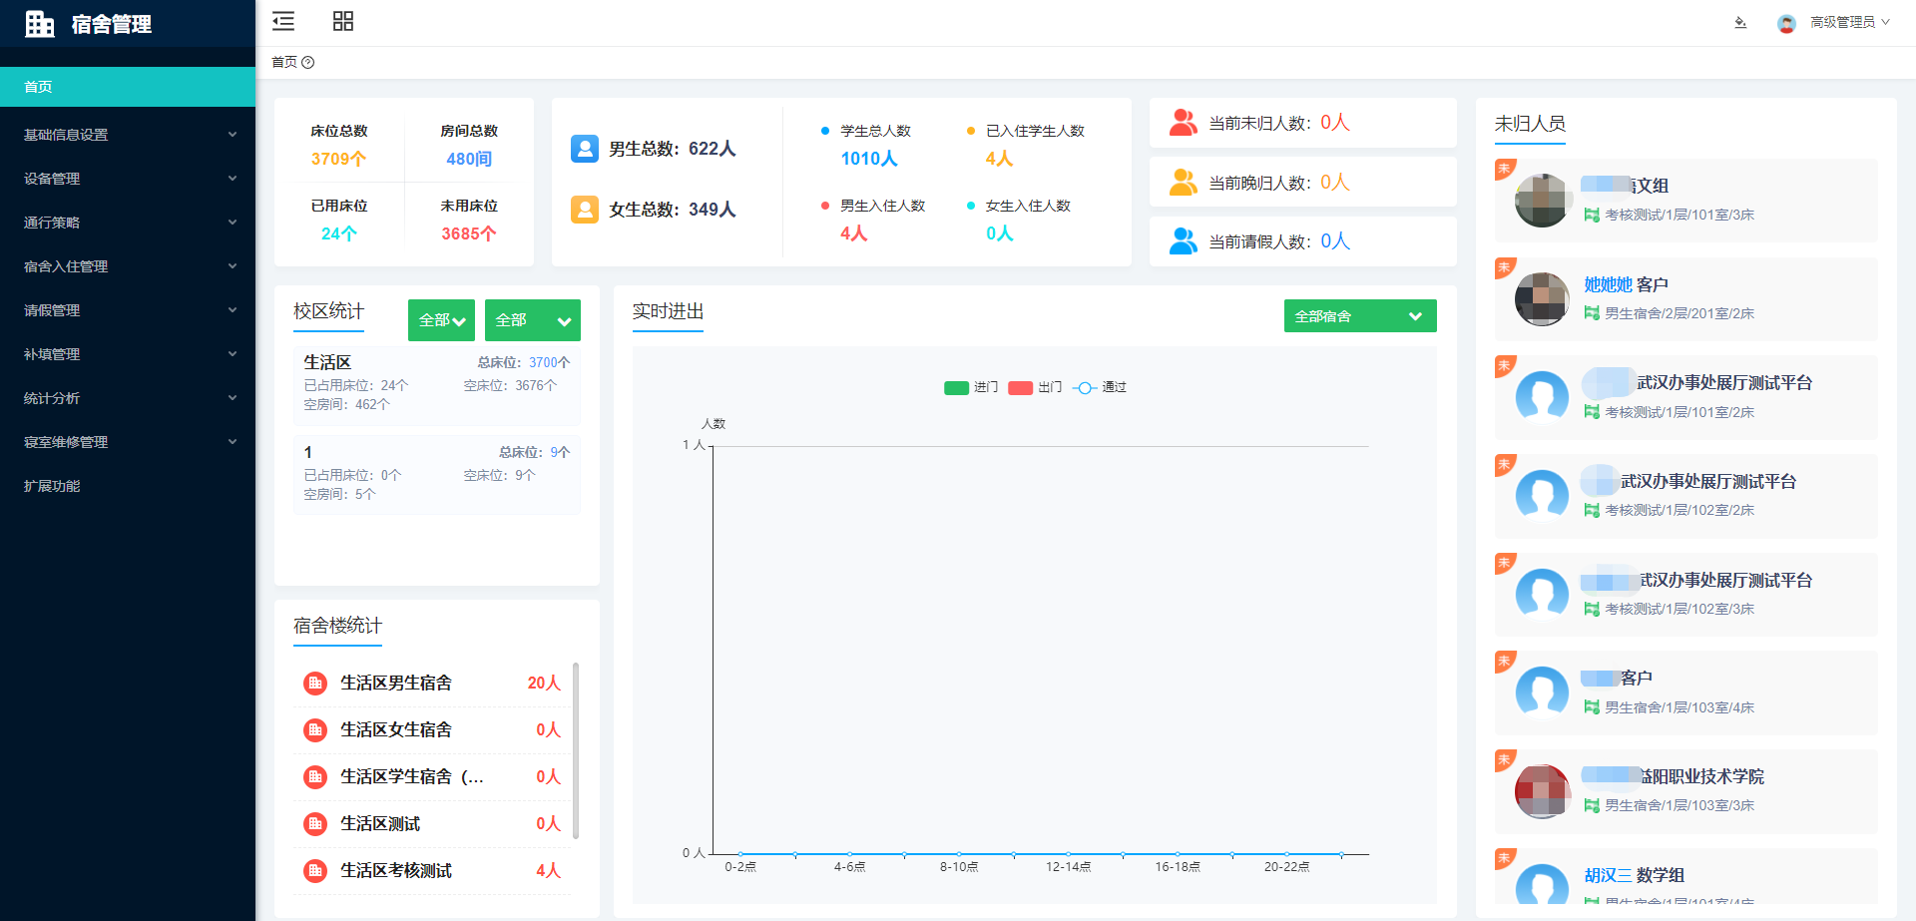
Task: Select 首页 in the left sidebar
Action: (128, 87)
